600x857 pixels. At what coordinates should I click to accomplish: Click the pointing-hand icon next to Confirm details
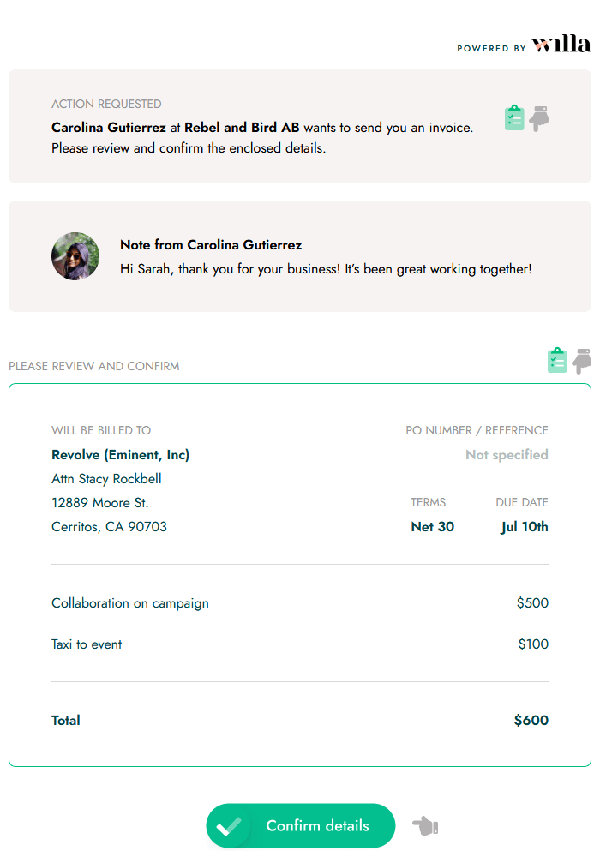pos(425,826)
